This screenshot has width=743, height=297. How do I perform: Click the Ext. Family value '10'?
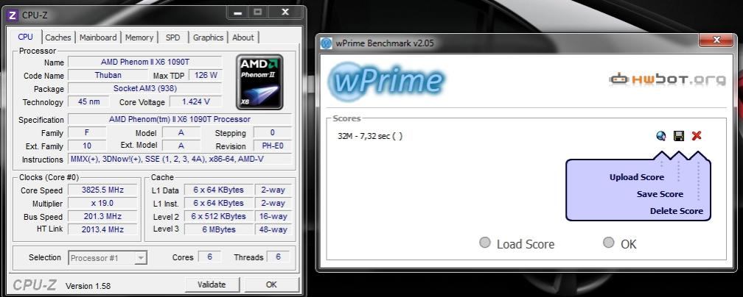click(87, 146)
